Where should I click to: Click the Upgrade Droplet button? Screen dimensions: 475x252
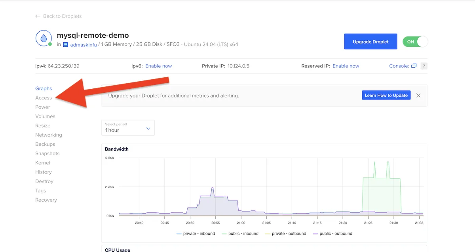point(370,42)
